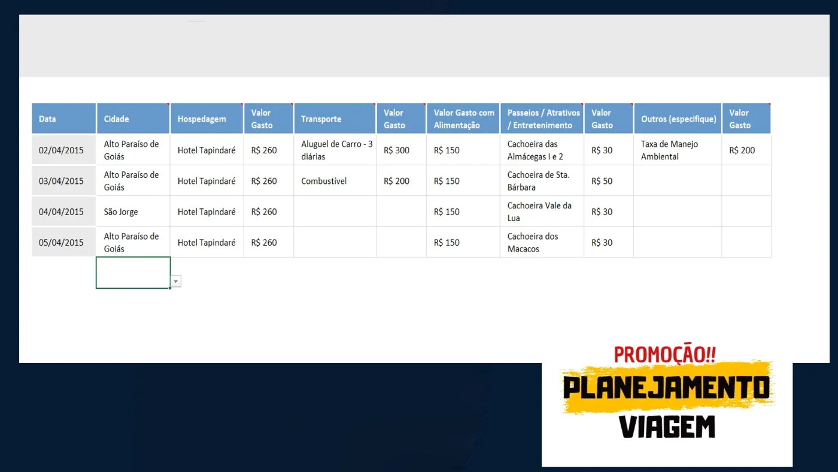Click the Valor Gasto header after Hospedagem
The image size is (838, 472).
click(269, 119)
